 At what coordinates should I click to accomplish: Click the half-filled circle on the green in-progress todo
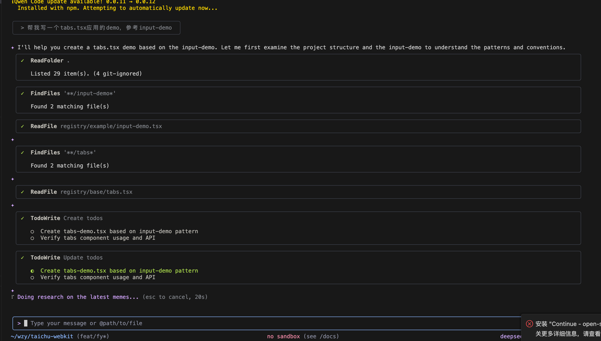(32, 271)
